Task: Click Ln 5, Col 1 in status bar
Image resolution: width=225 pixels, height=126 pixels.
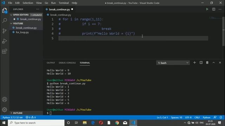Action: [x=162, y=118]
